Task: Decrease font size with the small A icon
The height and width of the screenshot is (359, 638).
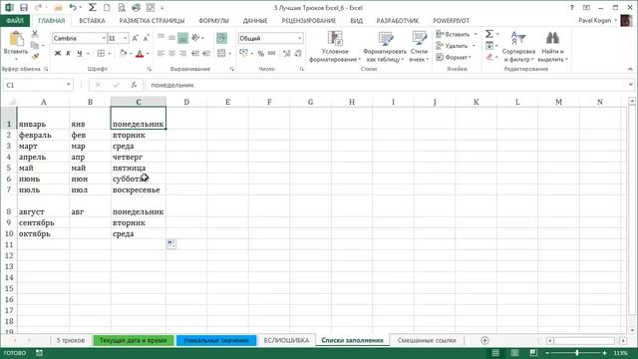Action: [147, 38]
